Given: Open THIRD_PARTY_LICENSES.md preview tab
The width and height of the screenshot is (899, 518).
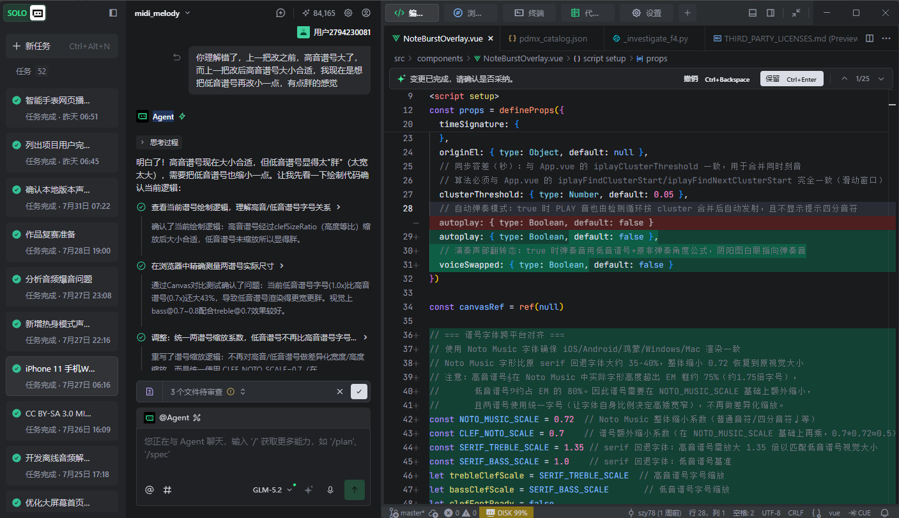Looking at the screenshot, I should [x=785, y=38].
